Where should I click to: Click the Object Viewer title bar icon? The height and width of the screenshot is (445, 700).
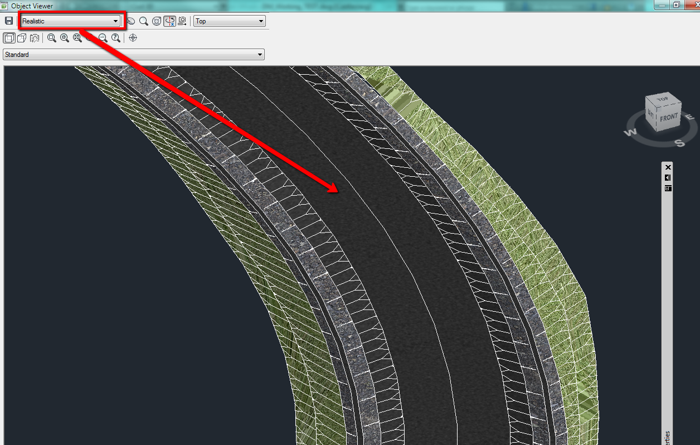[x=5, y=6]
